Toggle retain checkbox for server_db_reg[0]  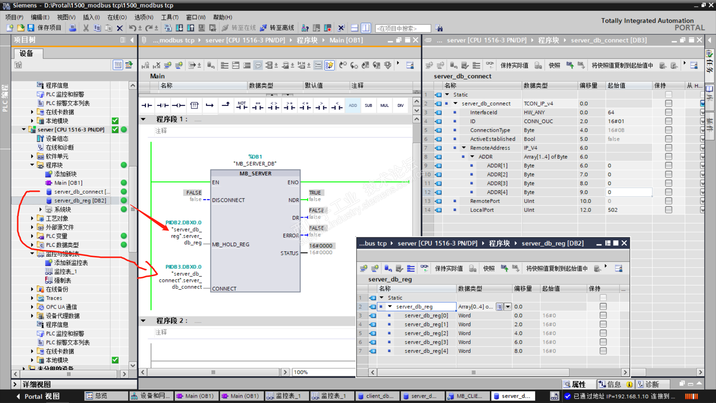point(603,315)
